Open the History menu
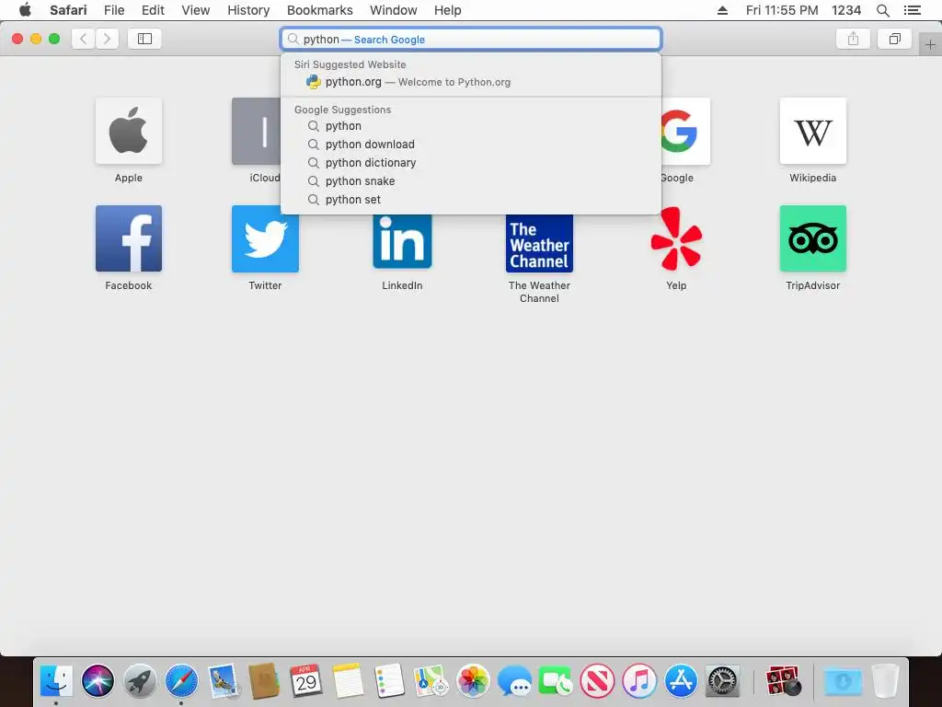Screen dimensions: 942x707 (x=248, y=10)
